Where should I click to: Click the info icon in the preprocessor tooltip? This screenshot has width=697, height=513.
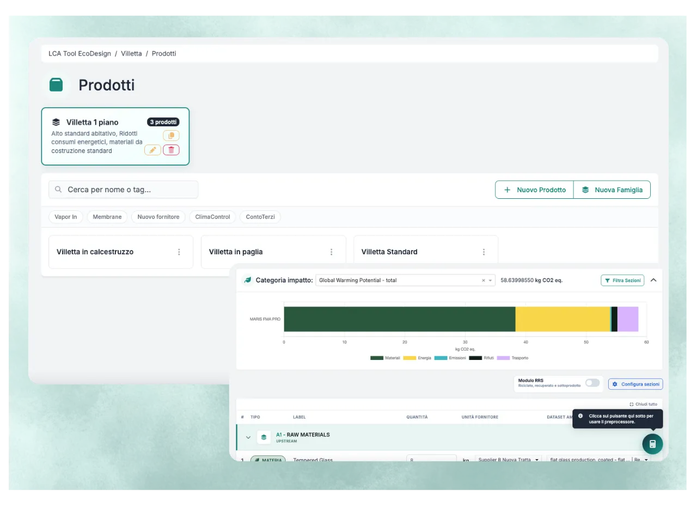pyautogui.click(x=580, y=416)
